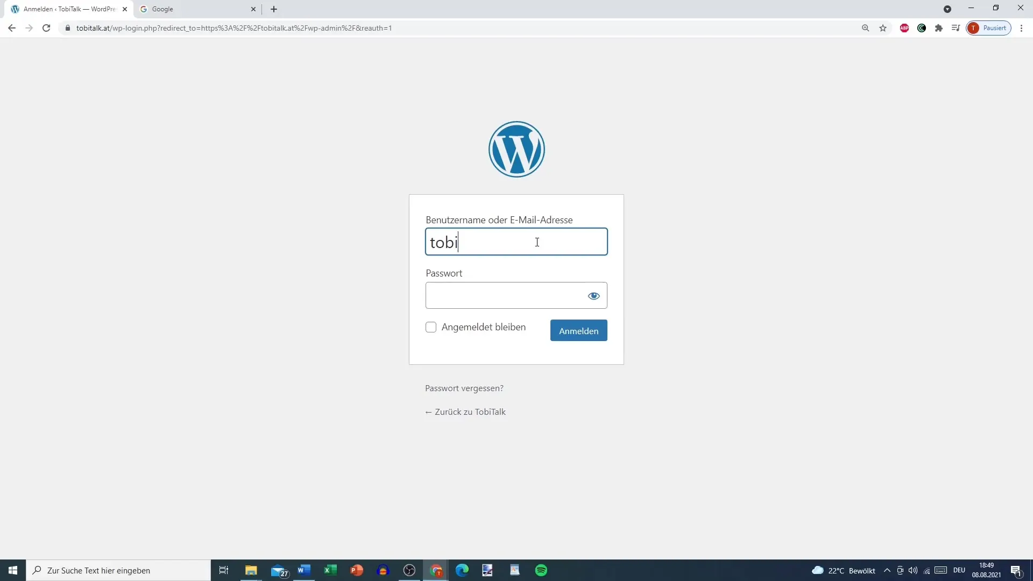This screenshot has width=1033, height=581.
Task: Open the Mail app with 27 badge
Action: tap(279, 570)
